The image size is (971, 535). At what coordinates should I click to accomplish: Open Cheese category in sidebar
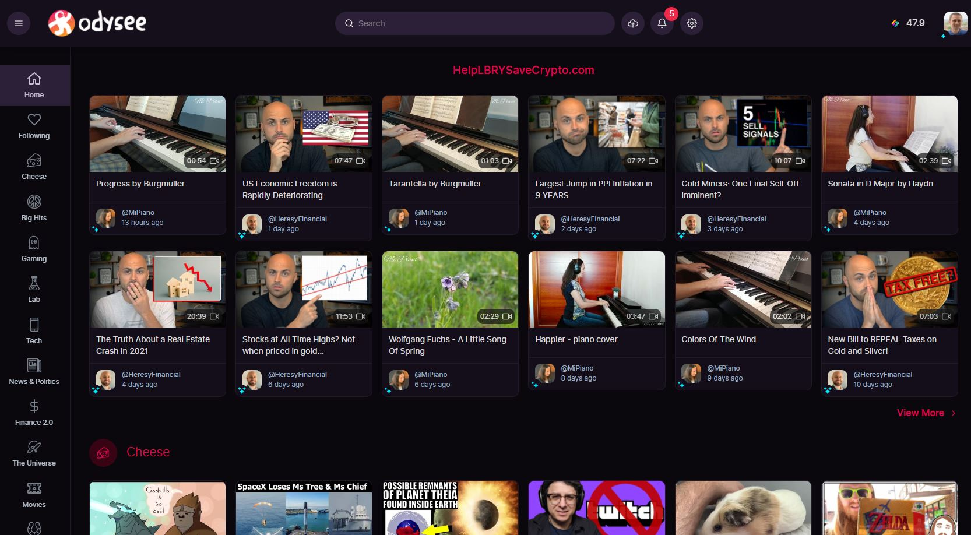click(34, 167)
